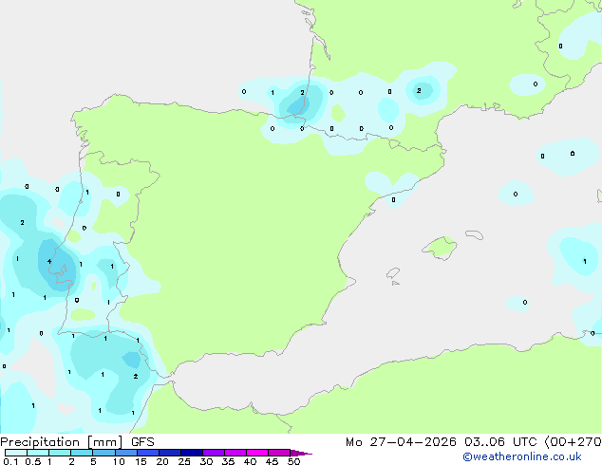The image size is (602, 465).
Task: Click the '25' legend scale label
Action: coord(184,461)
